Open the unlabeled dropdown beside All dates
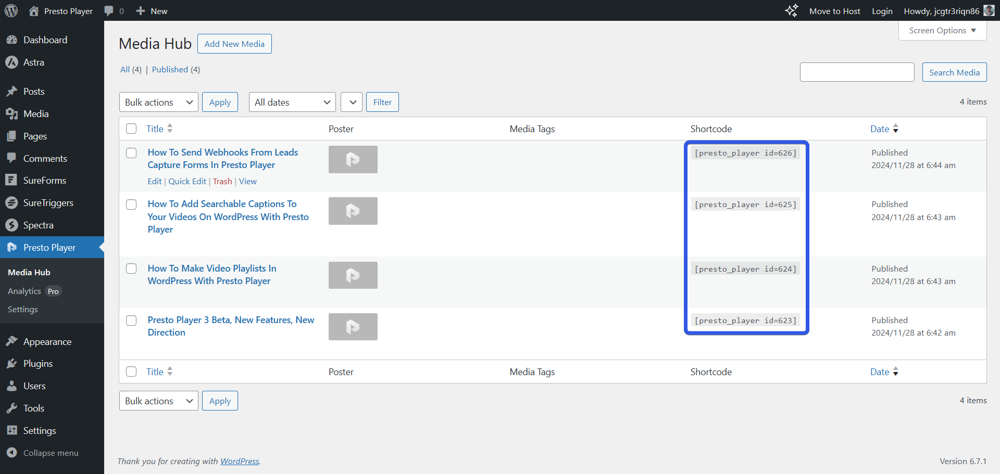The height and width of the screenshot is (474, 1000). [x=352, y=102]
